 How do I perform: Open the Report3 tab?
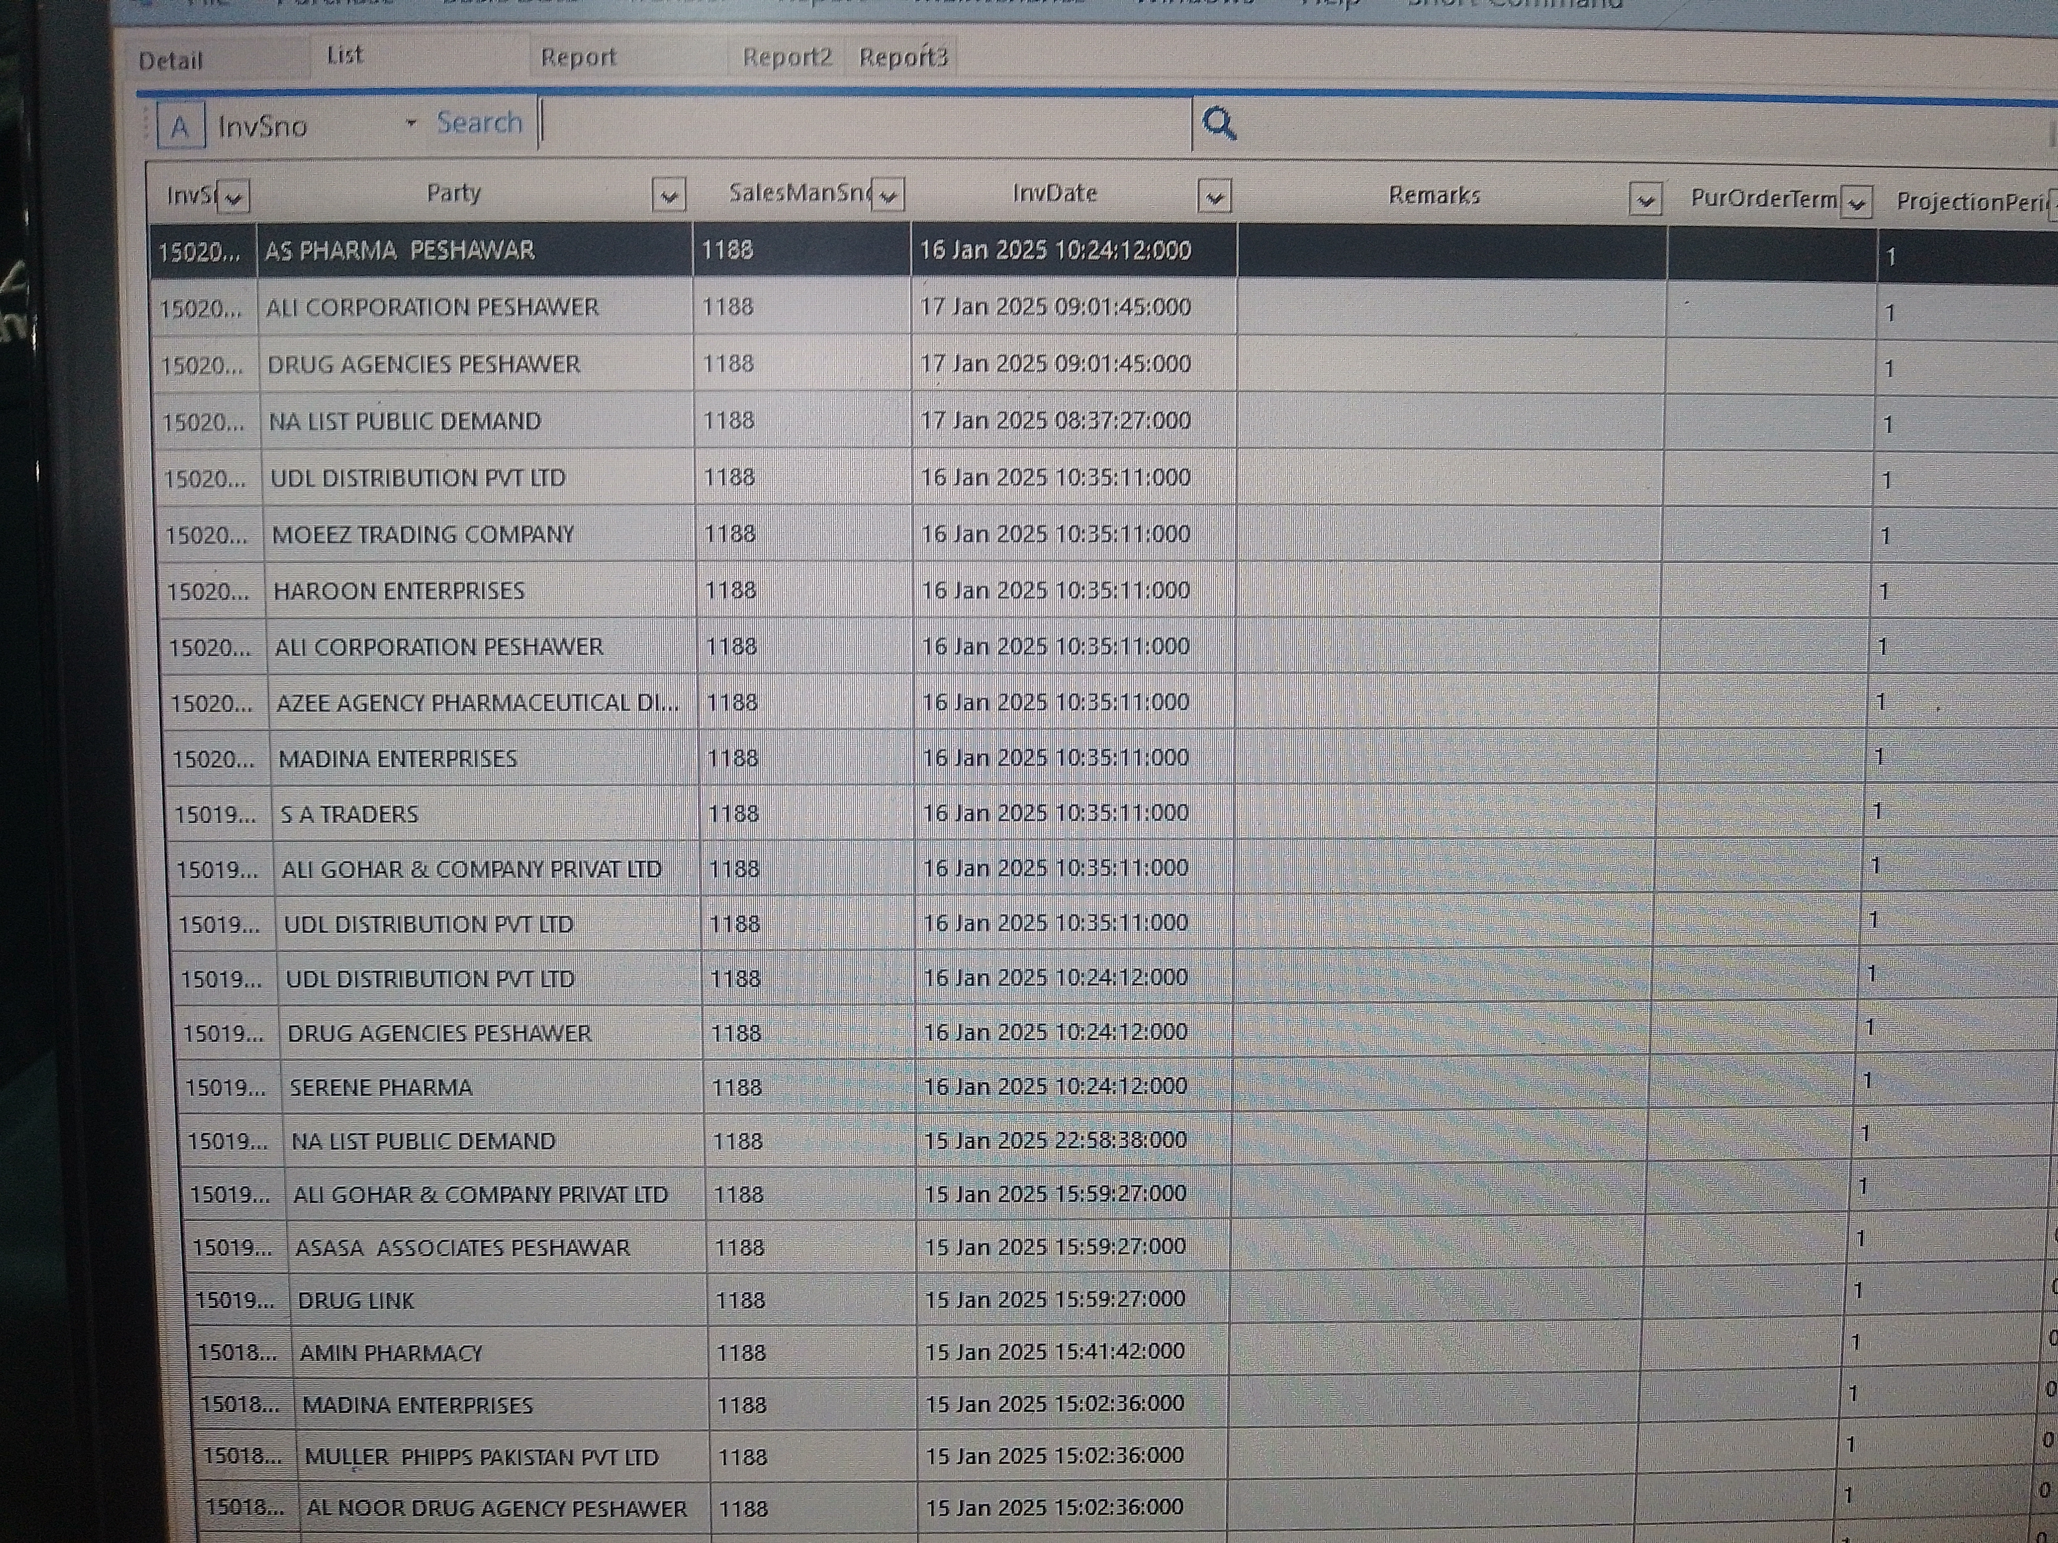[x=902, y=58]
